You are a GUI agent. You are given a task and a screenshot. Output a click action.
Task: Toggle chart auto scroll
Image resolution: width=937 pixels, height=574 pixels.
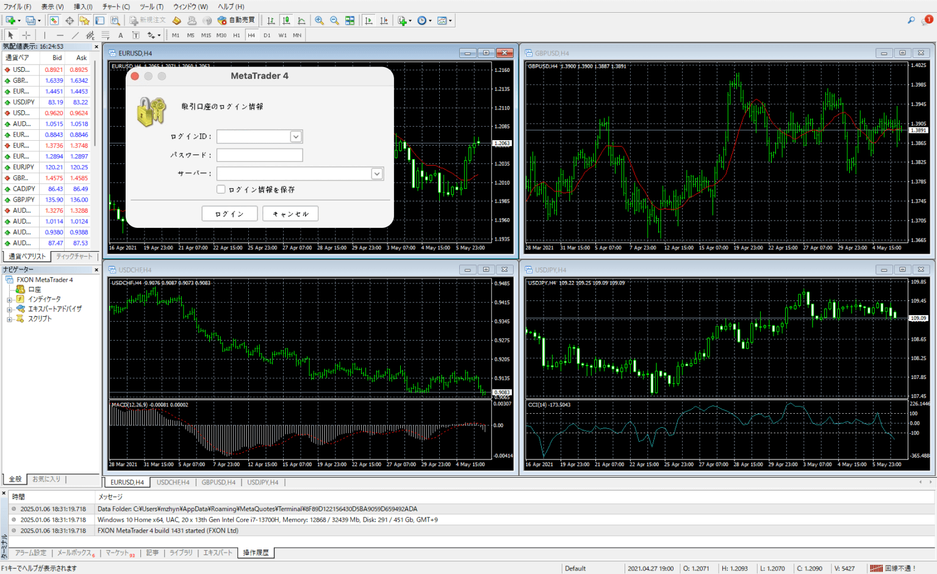pos(368,20)
